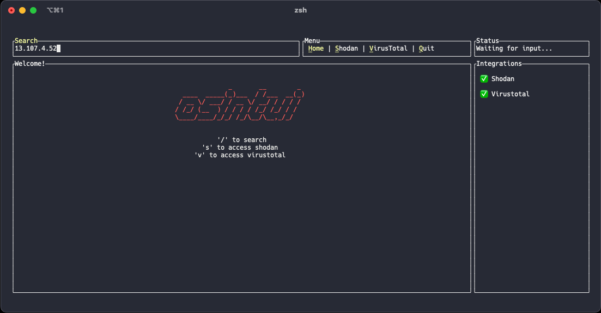The image size is (601, 313).
Task: Click the "'v' to access virustotal" hint
Action: pos(240,155)
